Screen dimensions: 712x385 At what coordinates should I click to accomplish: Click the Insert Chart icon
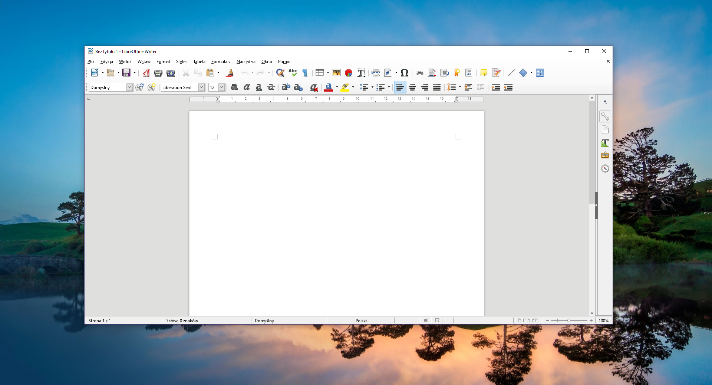click(349, 73)
